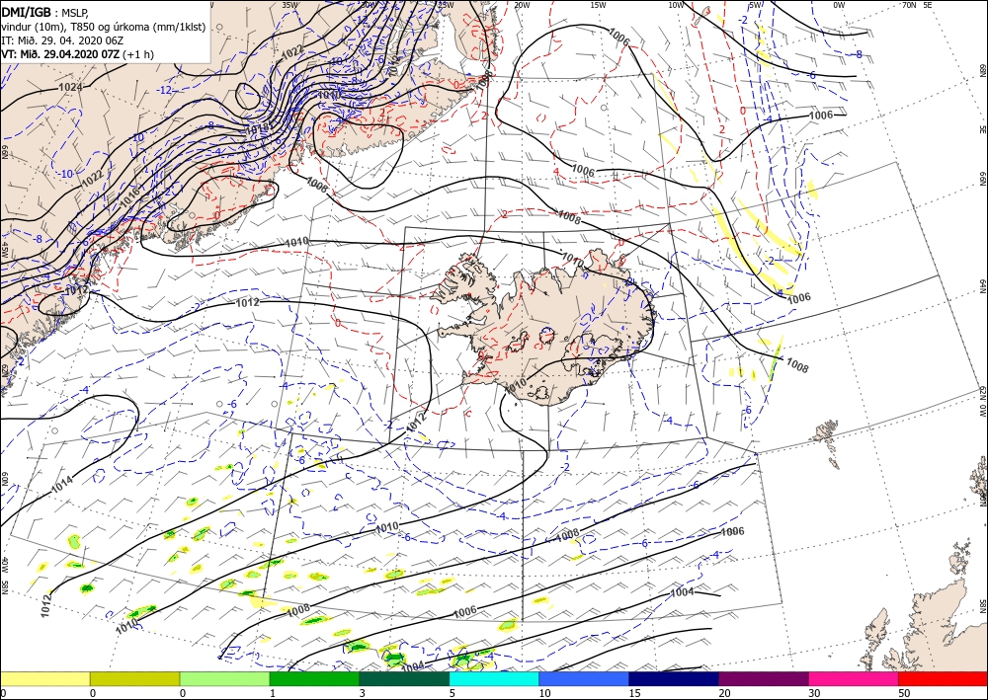Pick the cyan legend swatch
988x700 pixels.
pos(494,678)
